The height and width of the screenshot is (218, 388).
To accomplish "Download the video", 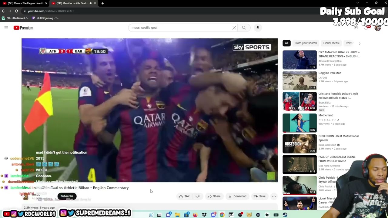I will (x=237, y=196).
